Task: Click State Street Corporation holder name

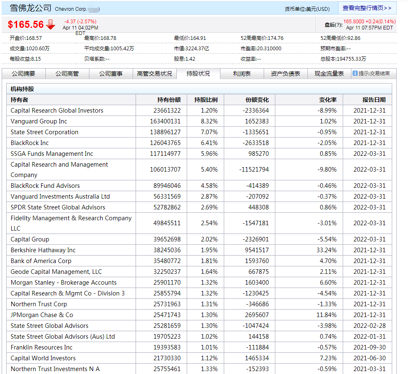Action: click(45, 132)
